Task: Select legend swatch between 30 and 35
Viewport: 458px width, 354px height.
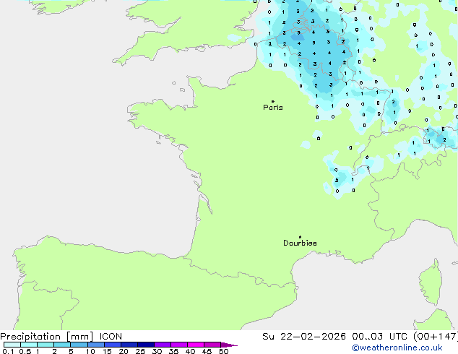Action: coord(163,345)
